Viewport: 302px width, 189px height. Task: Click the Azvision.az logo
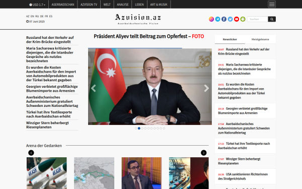[x=138, y=19]
